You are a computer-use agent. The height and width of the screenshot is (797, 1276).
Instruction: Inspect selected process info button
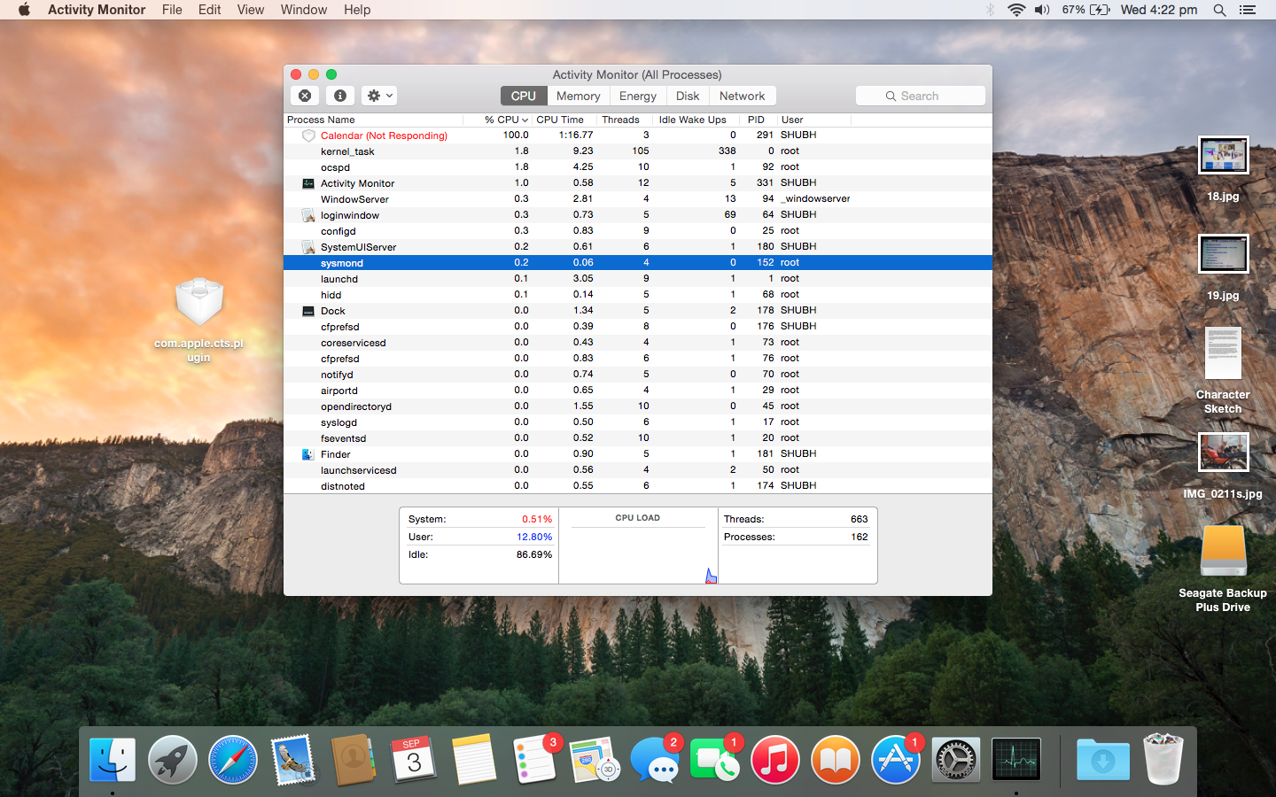(340, 96)
